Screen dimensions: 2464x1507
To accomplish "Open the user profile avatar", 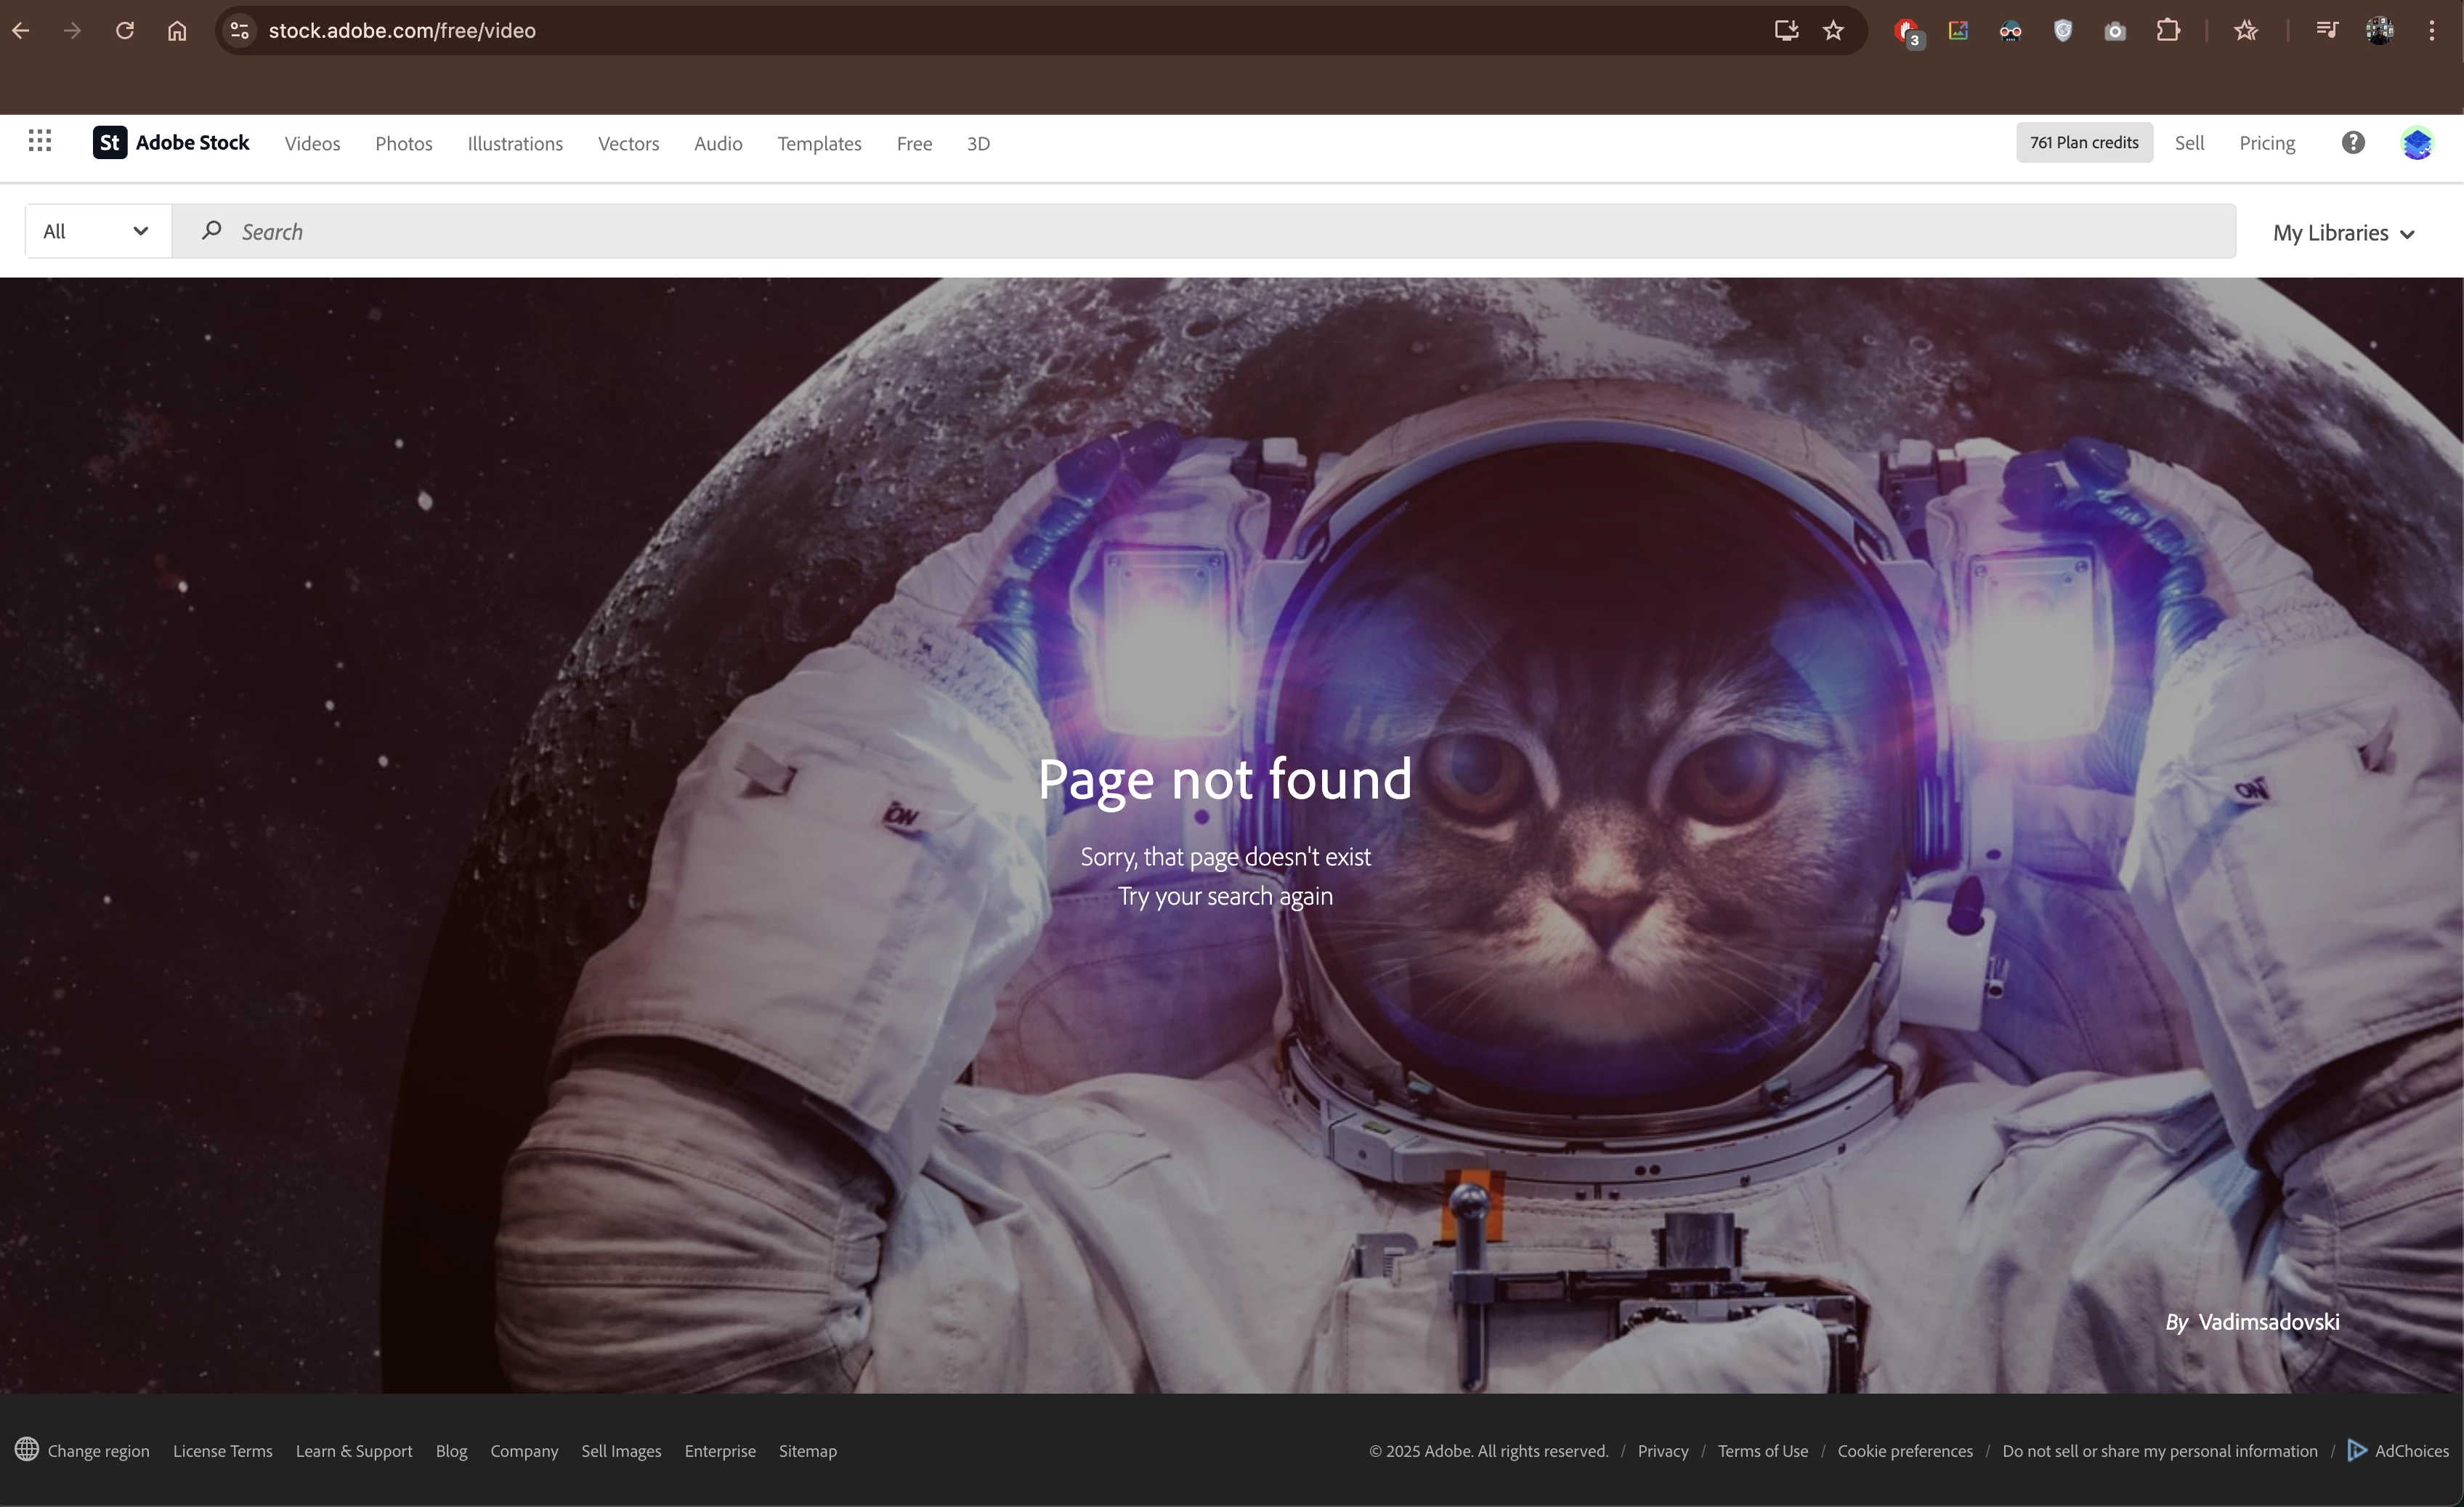I will point(2416,143).
